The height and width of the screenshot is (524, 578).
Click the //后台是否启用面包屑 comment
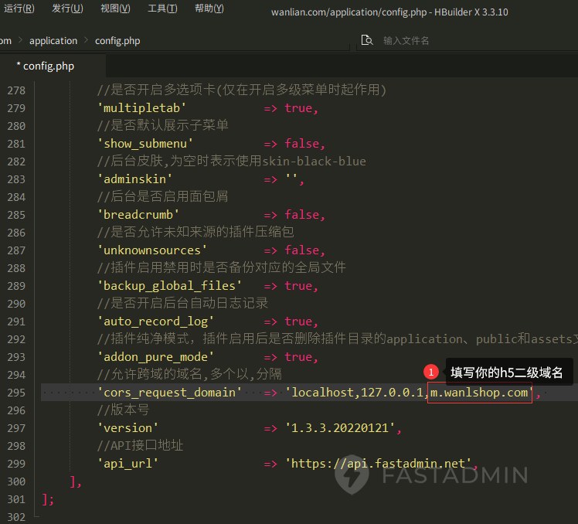click(x=163, y=196)
